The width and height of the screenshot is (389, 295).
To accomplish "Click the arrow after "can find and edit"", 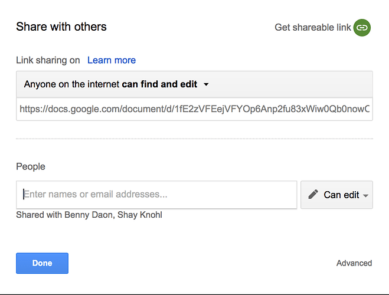I will [206, 84].
